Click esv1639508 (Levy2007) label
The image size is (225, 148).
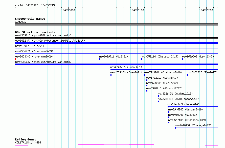(198, 56)
